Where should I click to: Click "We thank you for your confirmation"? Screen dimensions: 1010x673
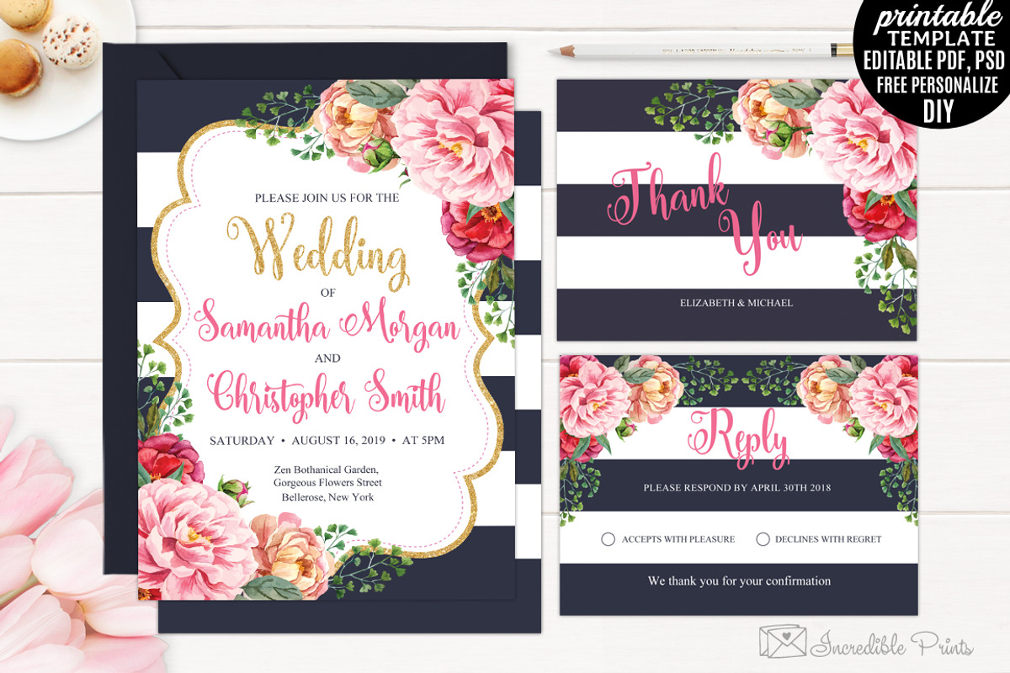pos(739,580)
